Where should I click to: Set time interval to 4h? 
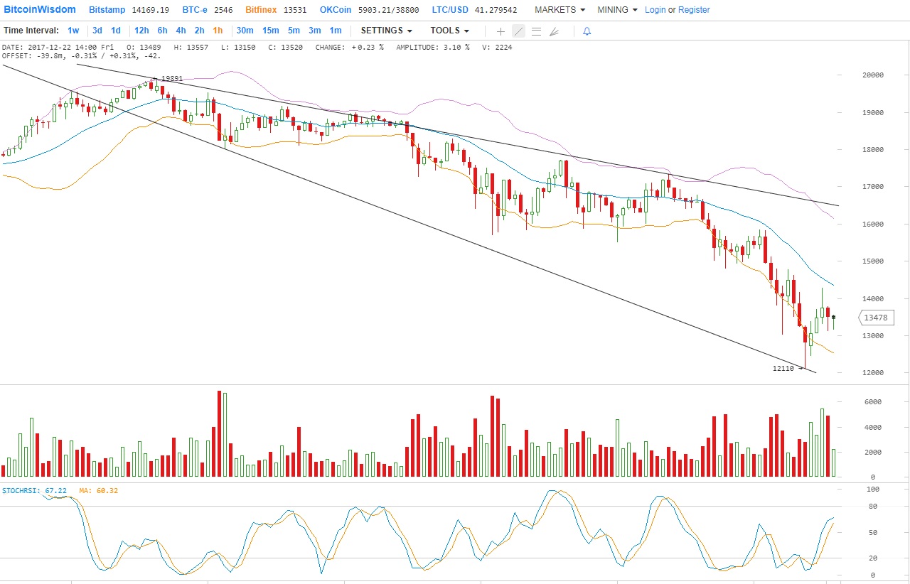pos(181,31)
